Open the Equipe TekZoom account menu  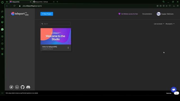point(165,14)
